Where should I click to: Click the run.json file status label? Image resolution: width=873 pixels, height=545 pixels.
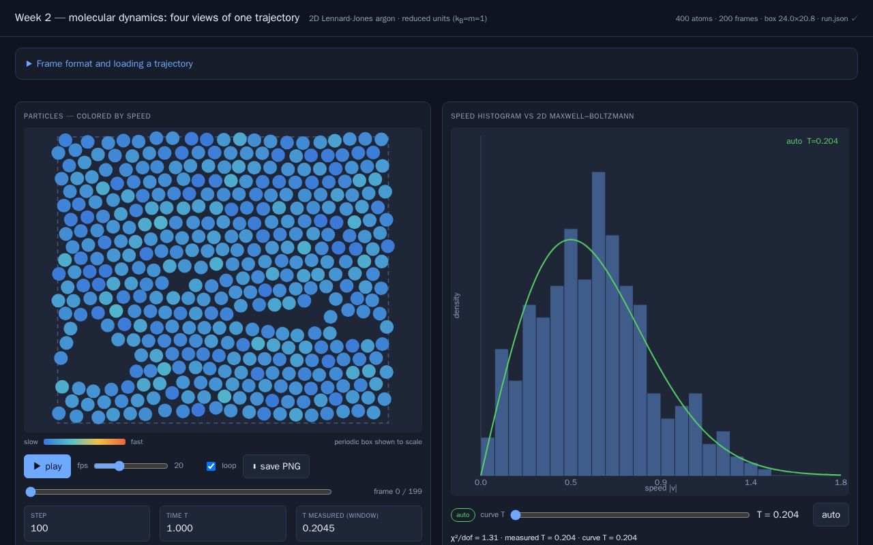point(839,18)
